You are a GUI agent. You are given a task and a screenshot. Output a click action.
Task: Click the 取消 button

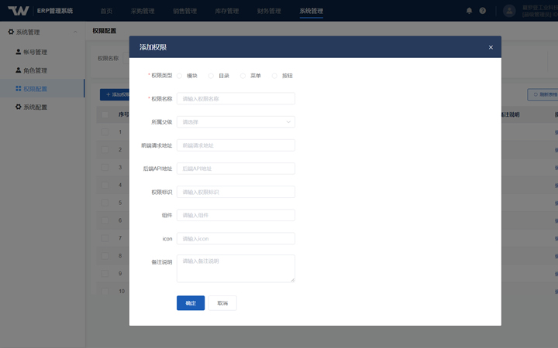pyautogui.click(x=222, y=303)
